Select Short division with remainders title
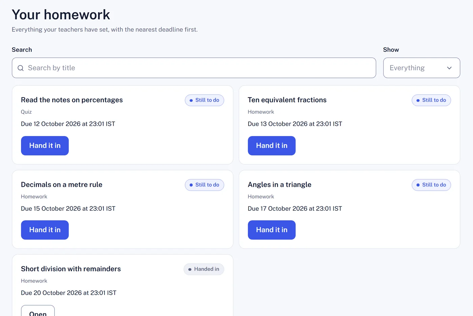Image resolution: width=473 pixels, height=316 pixels. coord(71,269)
